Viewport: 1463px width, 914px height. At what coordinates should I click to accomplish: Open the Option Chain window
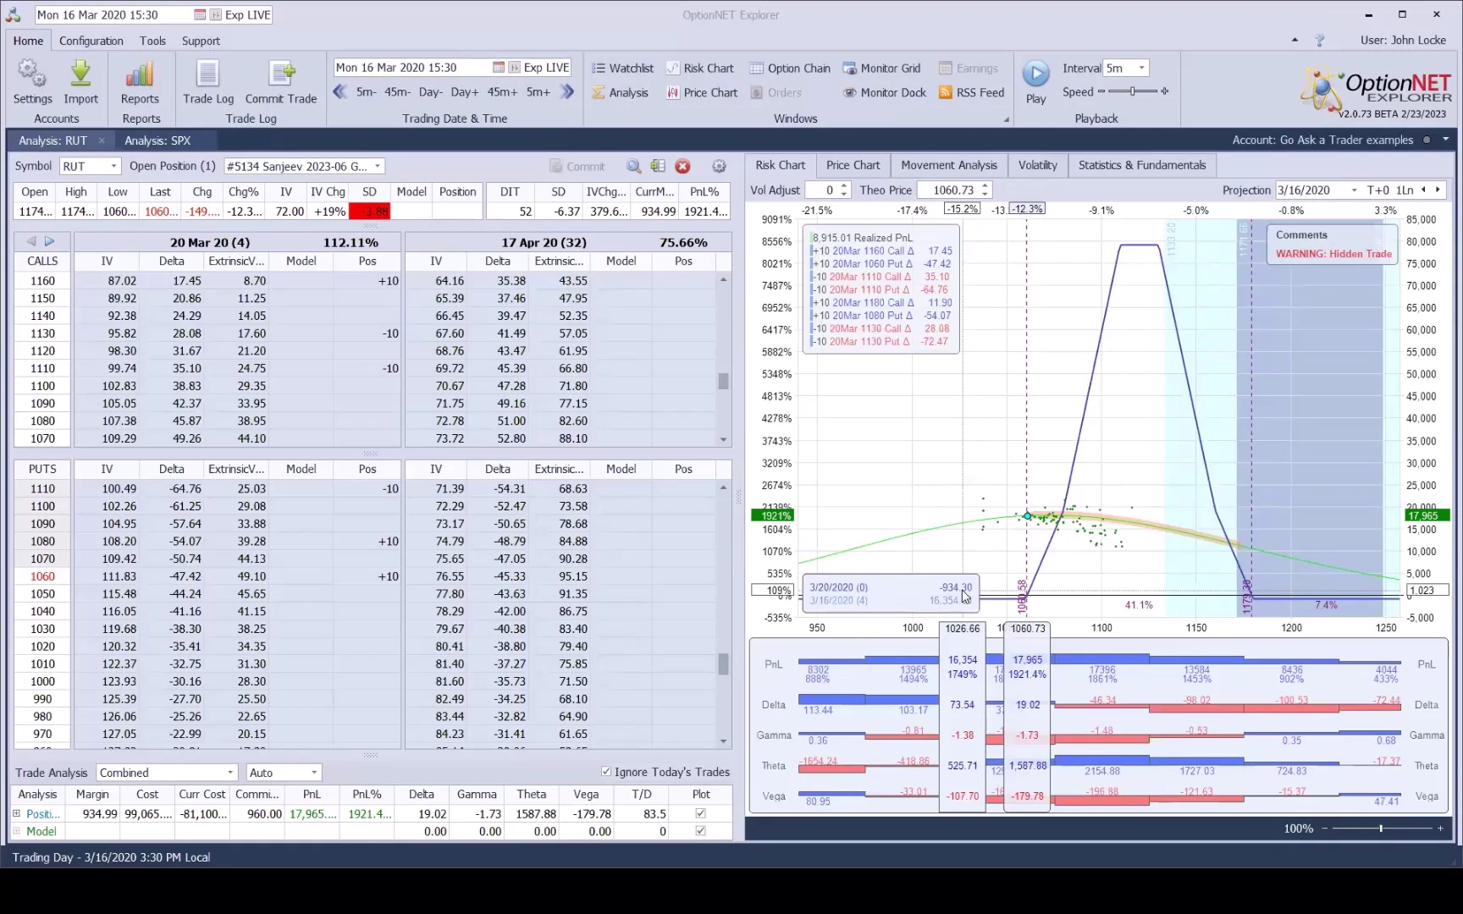[790, 69]
